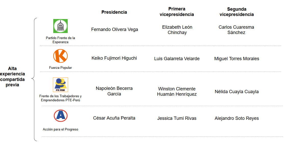Click the red-circled A party logo
The height and width of the screenshot is (147, 286).
tap(61, 116)
